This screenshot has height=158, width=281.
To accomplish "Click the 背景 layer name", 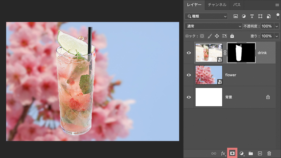I will [229, 97].
